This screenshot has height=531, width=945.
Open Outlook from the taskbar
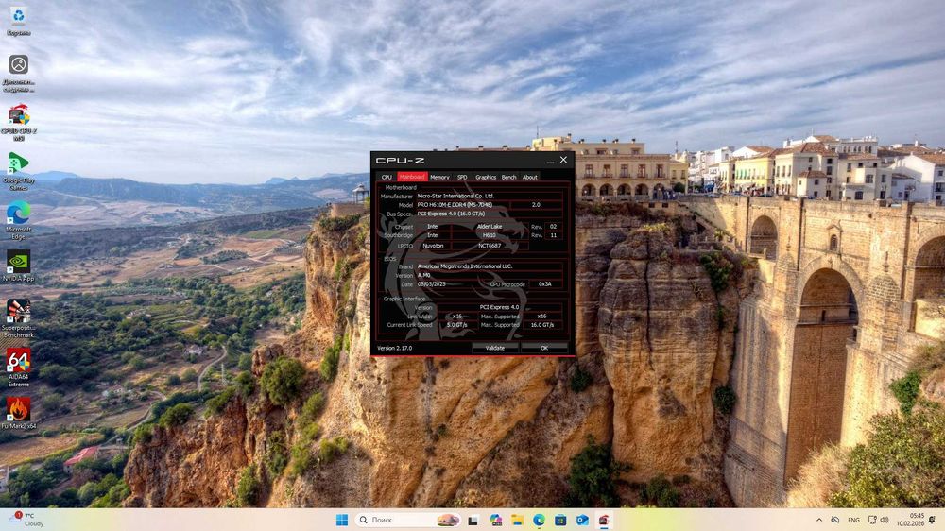tap(582, 520)
